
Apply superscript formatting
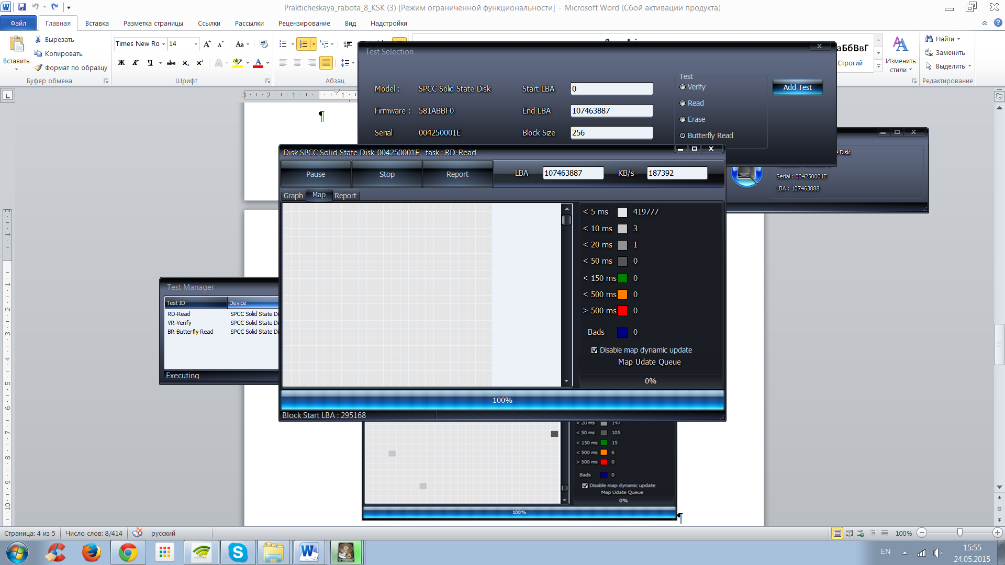(199, 63)
